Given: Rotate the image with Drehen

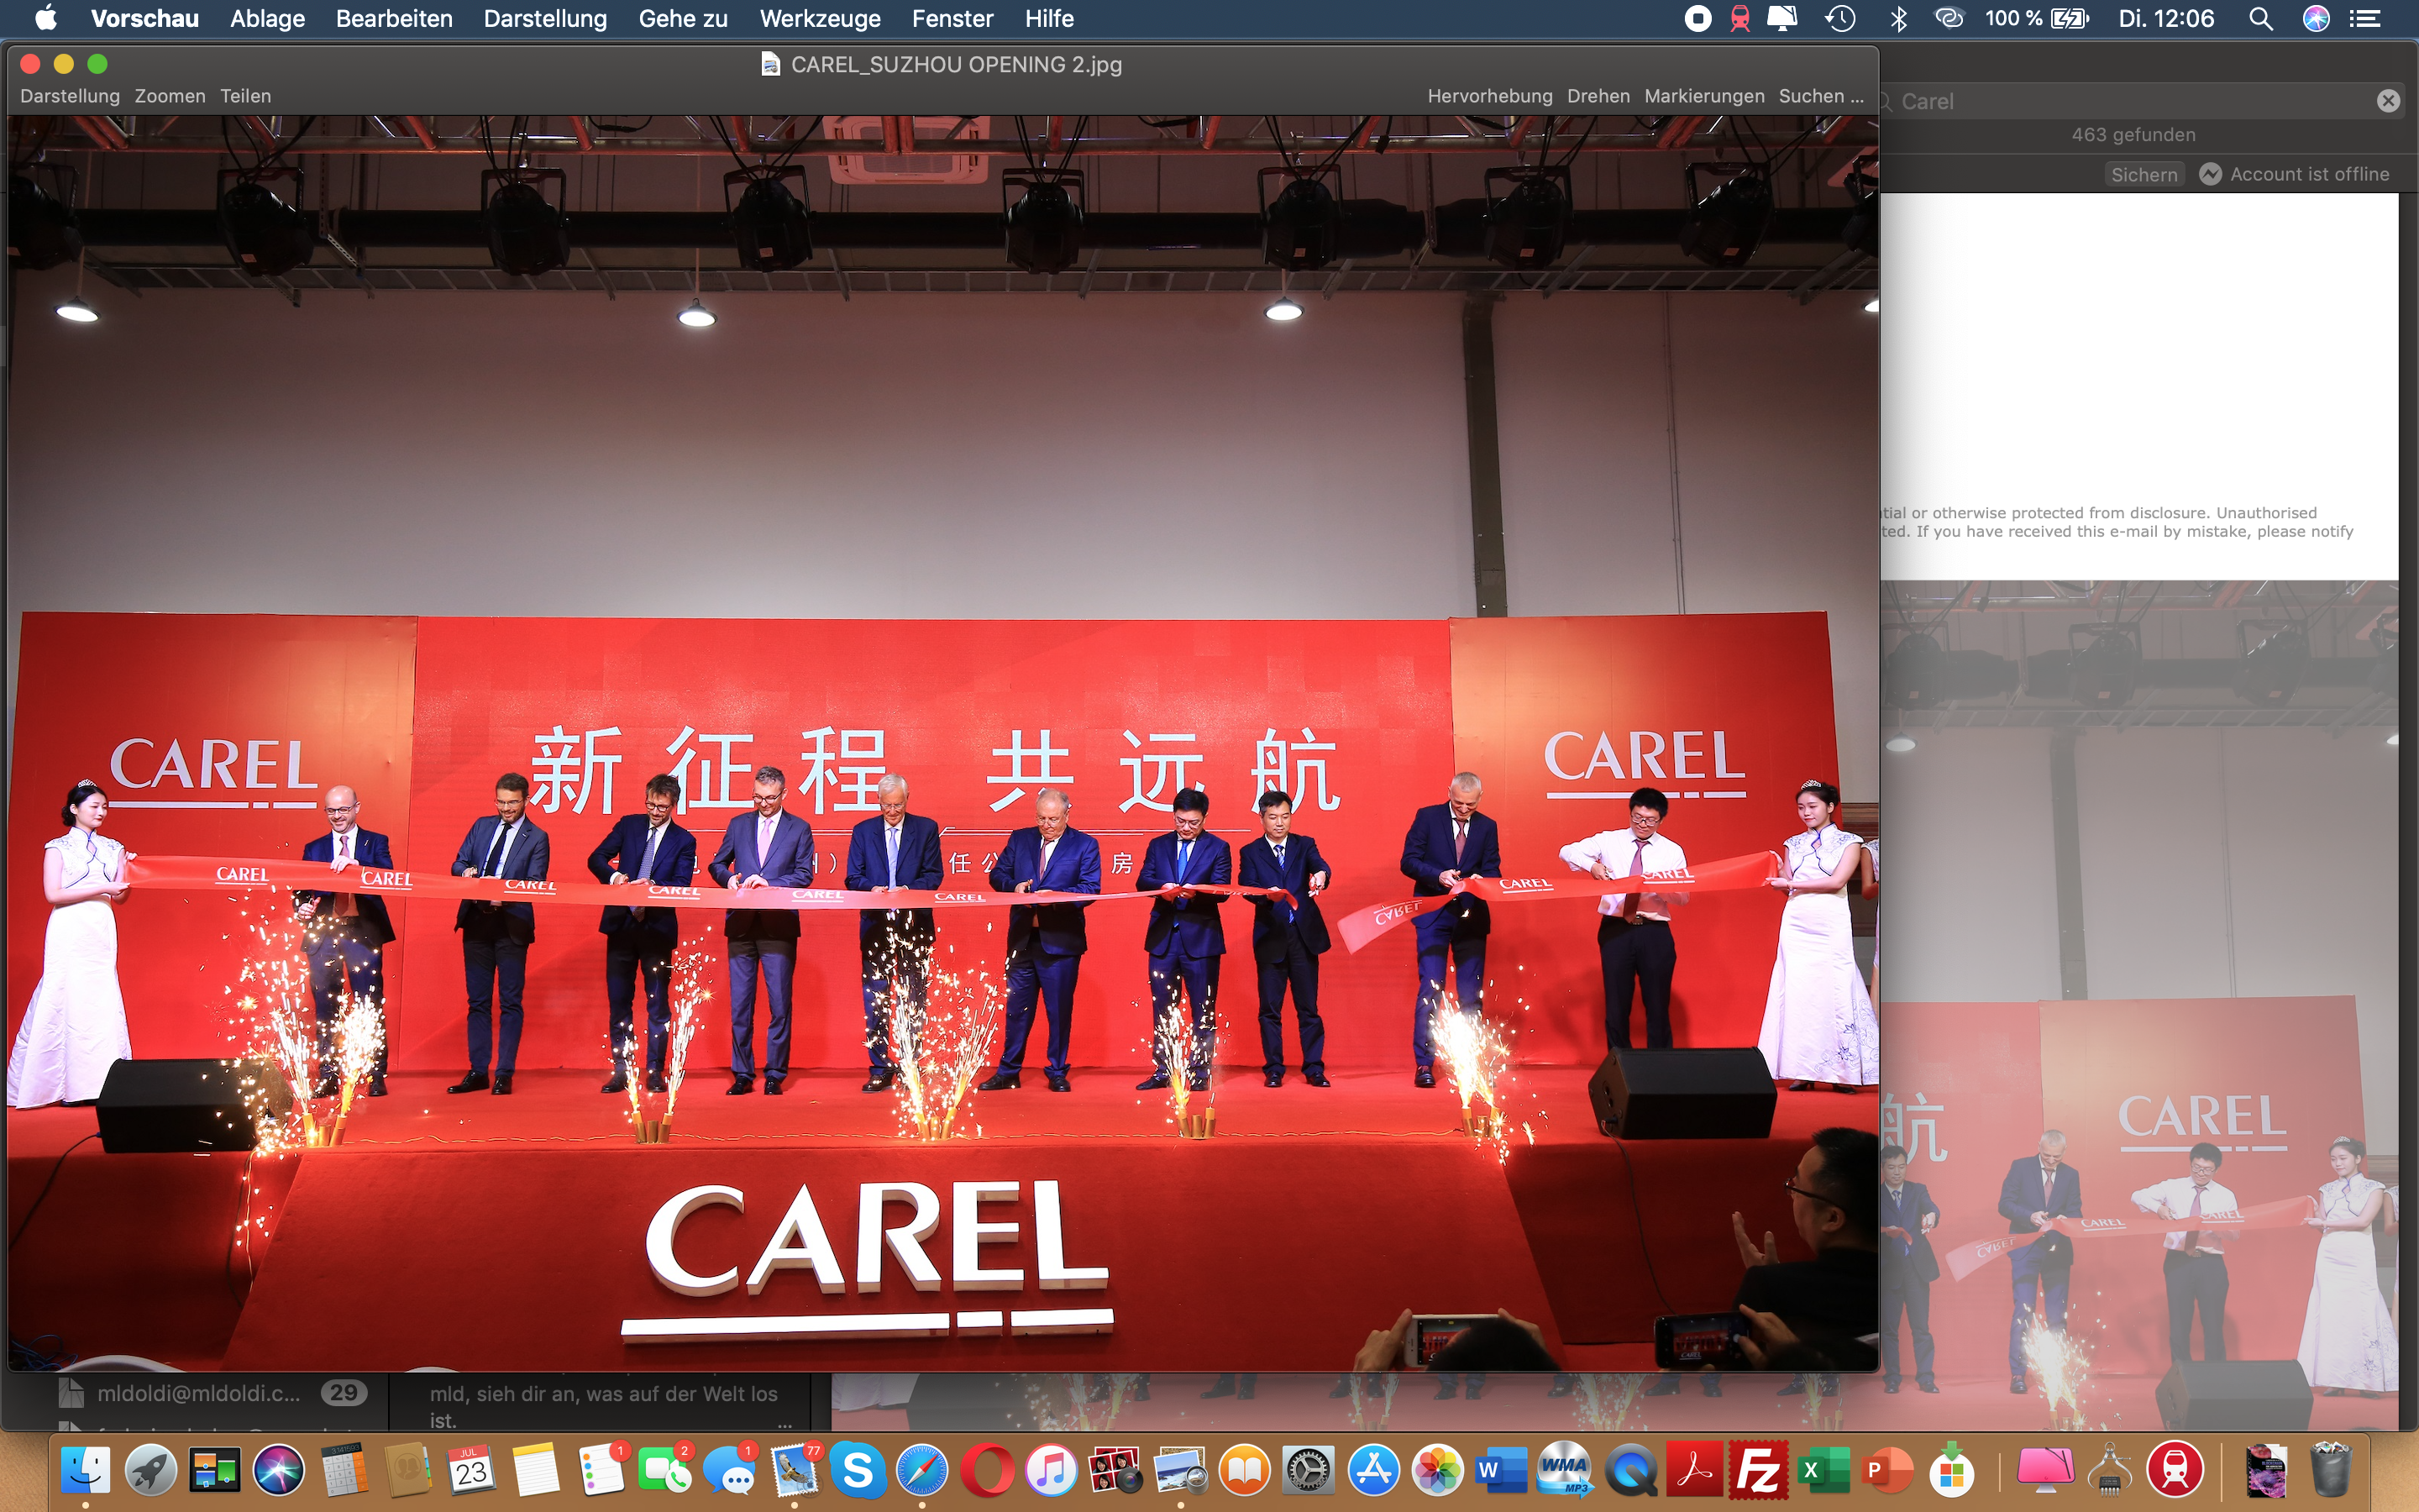Looking at the screenshot, I should point(1598,96).
